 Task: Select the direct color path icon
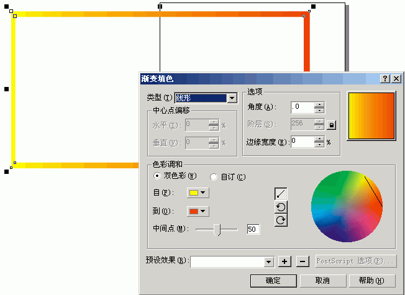pos(281,194)
